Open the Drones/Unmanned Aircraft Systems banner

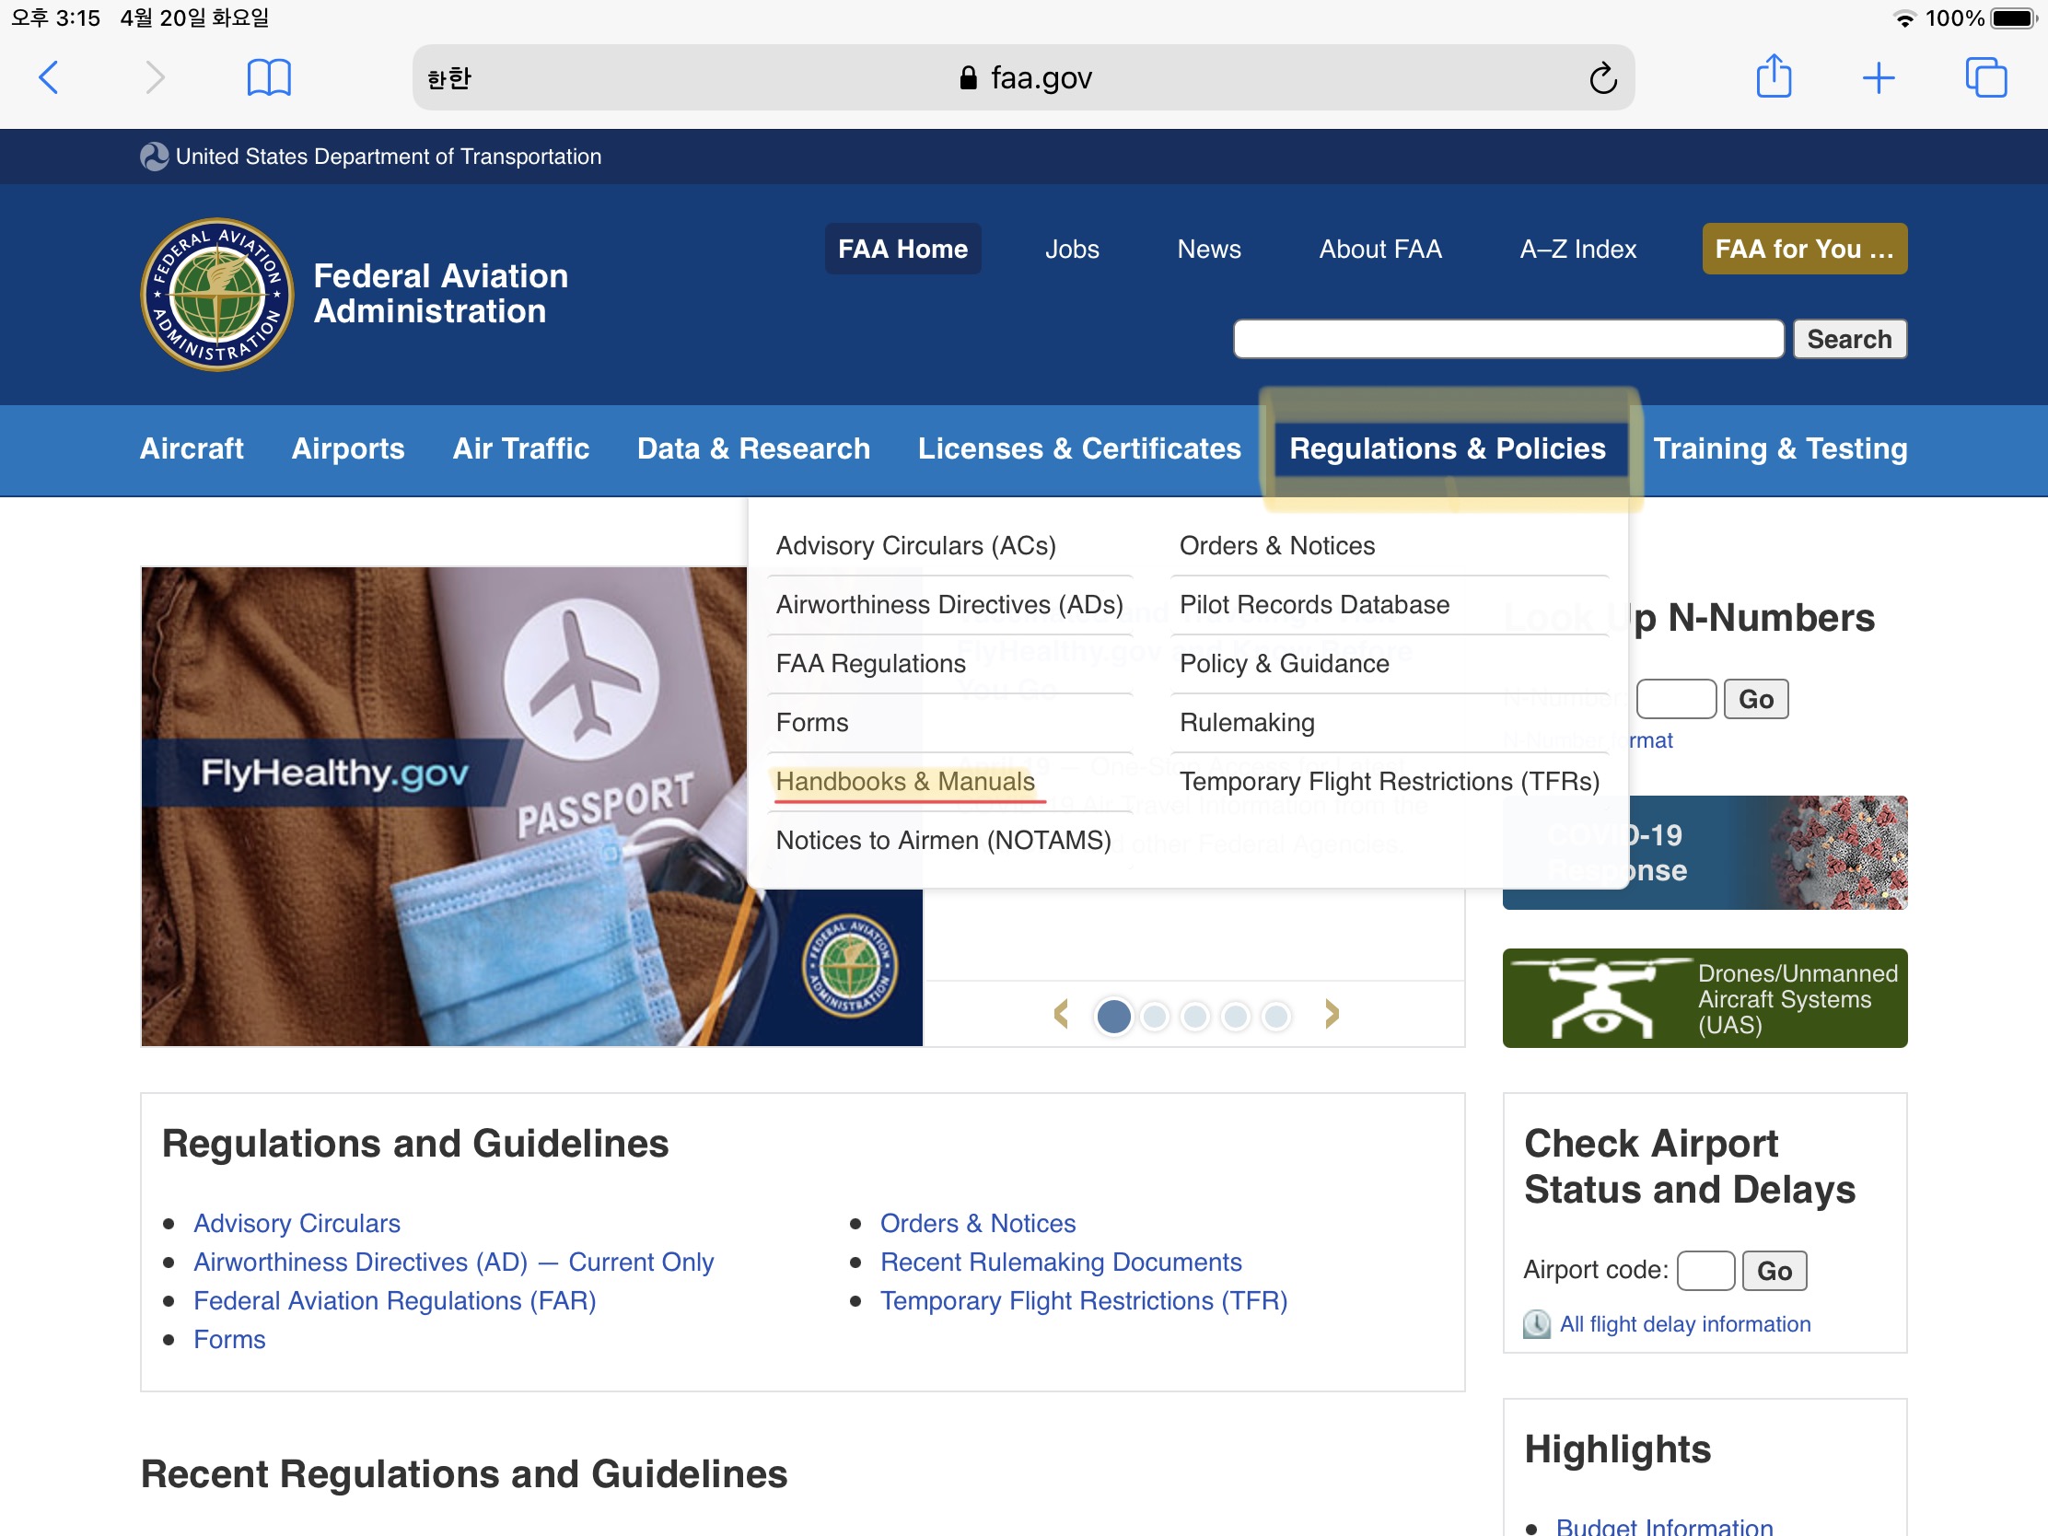point(1705,998)
